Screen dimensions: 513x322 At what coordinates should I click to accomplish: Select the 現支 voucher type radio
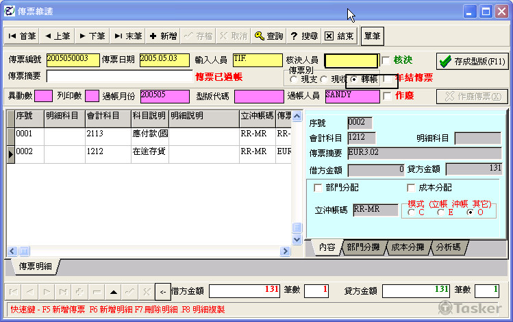pos(293,79)
